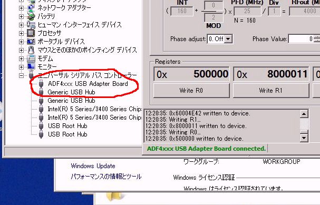The height and width of the screenshot is (205, 320).
Task: Click the log scrollbar down arrow
Action: (304, 138)
